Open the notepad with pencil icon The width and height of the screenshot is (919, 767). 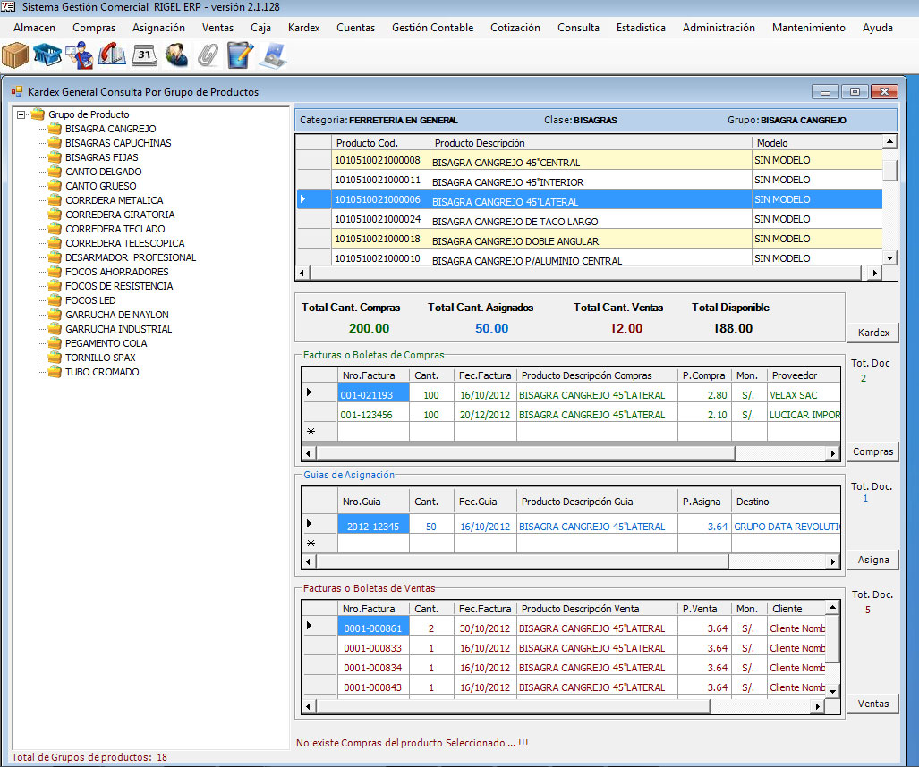coord(240,55)
